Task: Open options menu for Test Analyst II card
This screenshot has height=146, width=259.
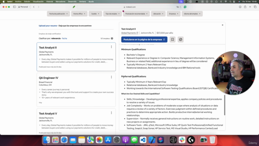Action: [111, 47]
